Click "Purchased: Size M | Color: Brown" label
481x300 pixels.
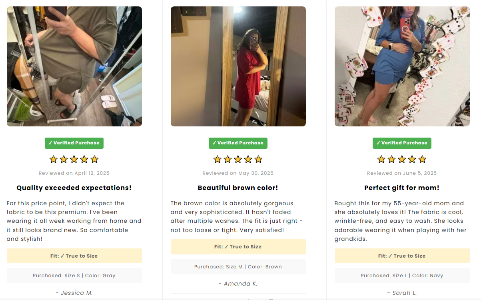coord(238,267)
